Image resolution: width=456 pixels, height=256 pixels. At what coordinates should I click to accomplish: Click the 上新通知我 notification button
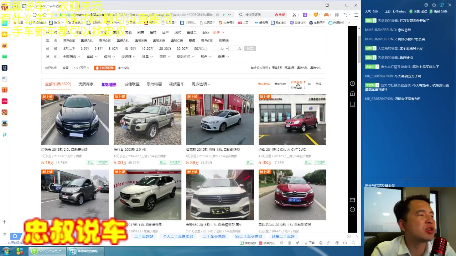coord(104,68)
